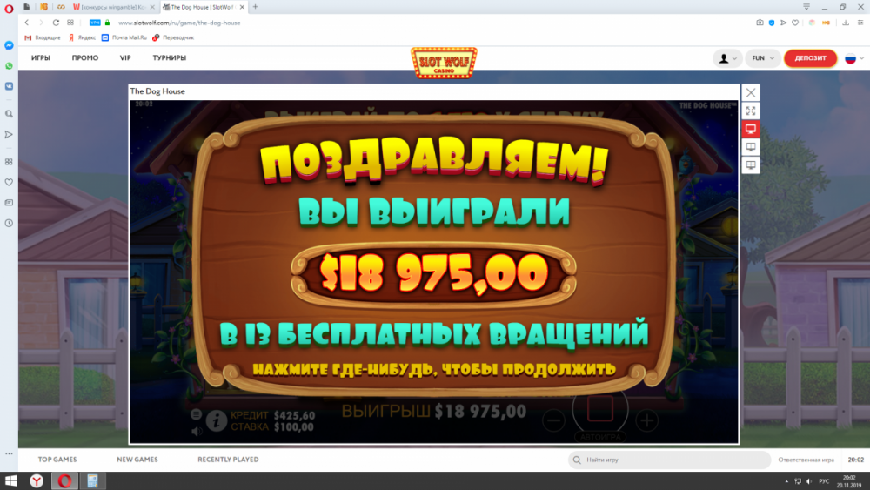870x490 pixels.
Task: Open VK in the Opera sidebar
Action: 9,86
